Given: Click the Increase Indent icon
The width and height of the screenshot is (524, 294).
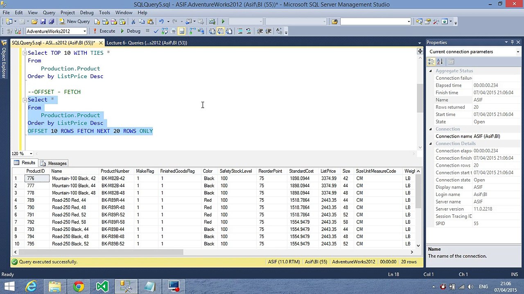Looking at the screenshot, I should [269, 31].
